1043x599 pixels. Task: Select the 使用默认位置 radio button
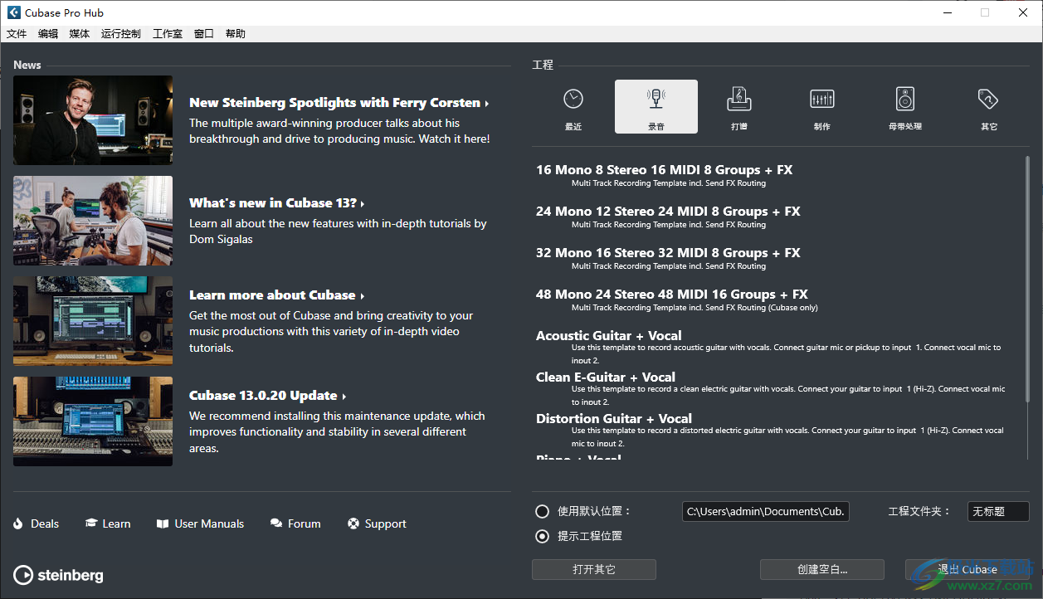542,511
